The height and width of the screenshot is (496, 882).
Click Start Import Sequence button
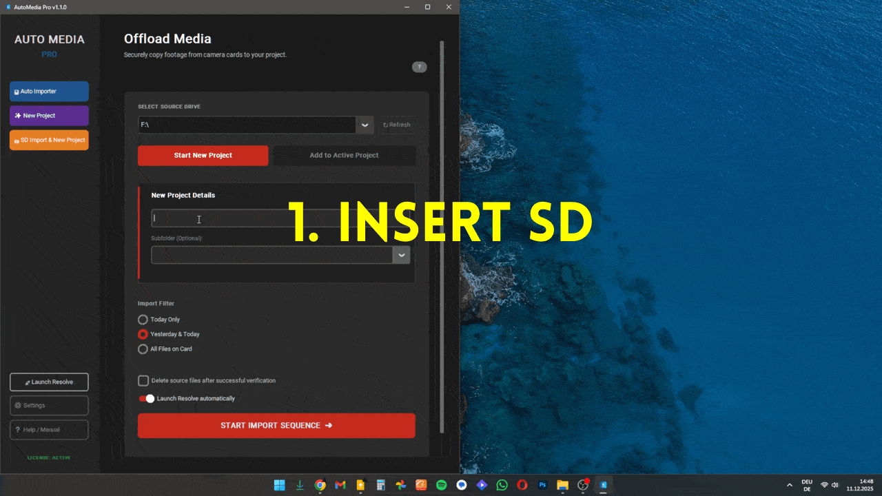(x=276, y=426)
